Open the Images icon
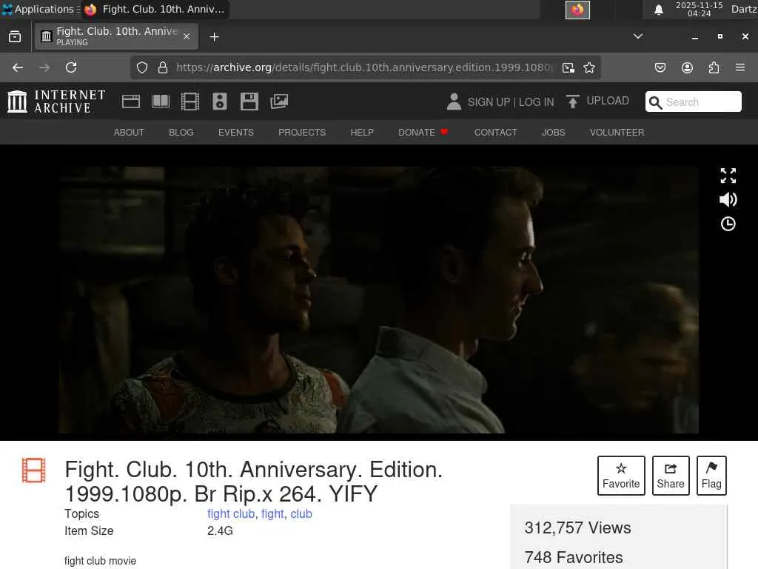758x569 pixels. click(279, 102)
